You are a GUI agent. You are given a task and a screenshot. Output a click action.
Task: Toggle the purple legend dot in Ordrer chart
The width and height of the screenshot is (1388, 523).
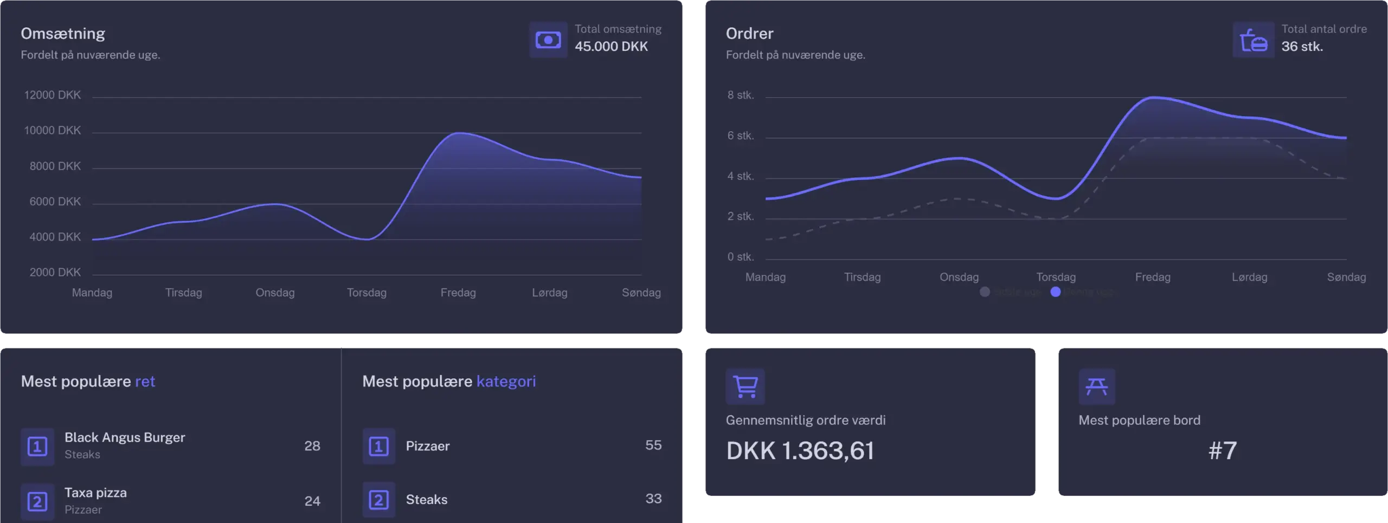pos(1055,292)
